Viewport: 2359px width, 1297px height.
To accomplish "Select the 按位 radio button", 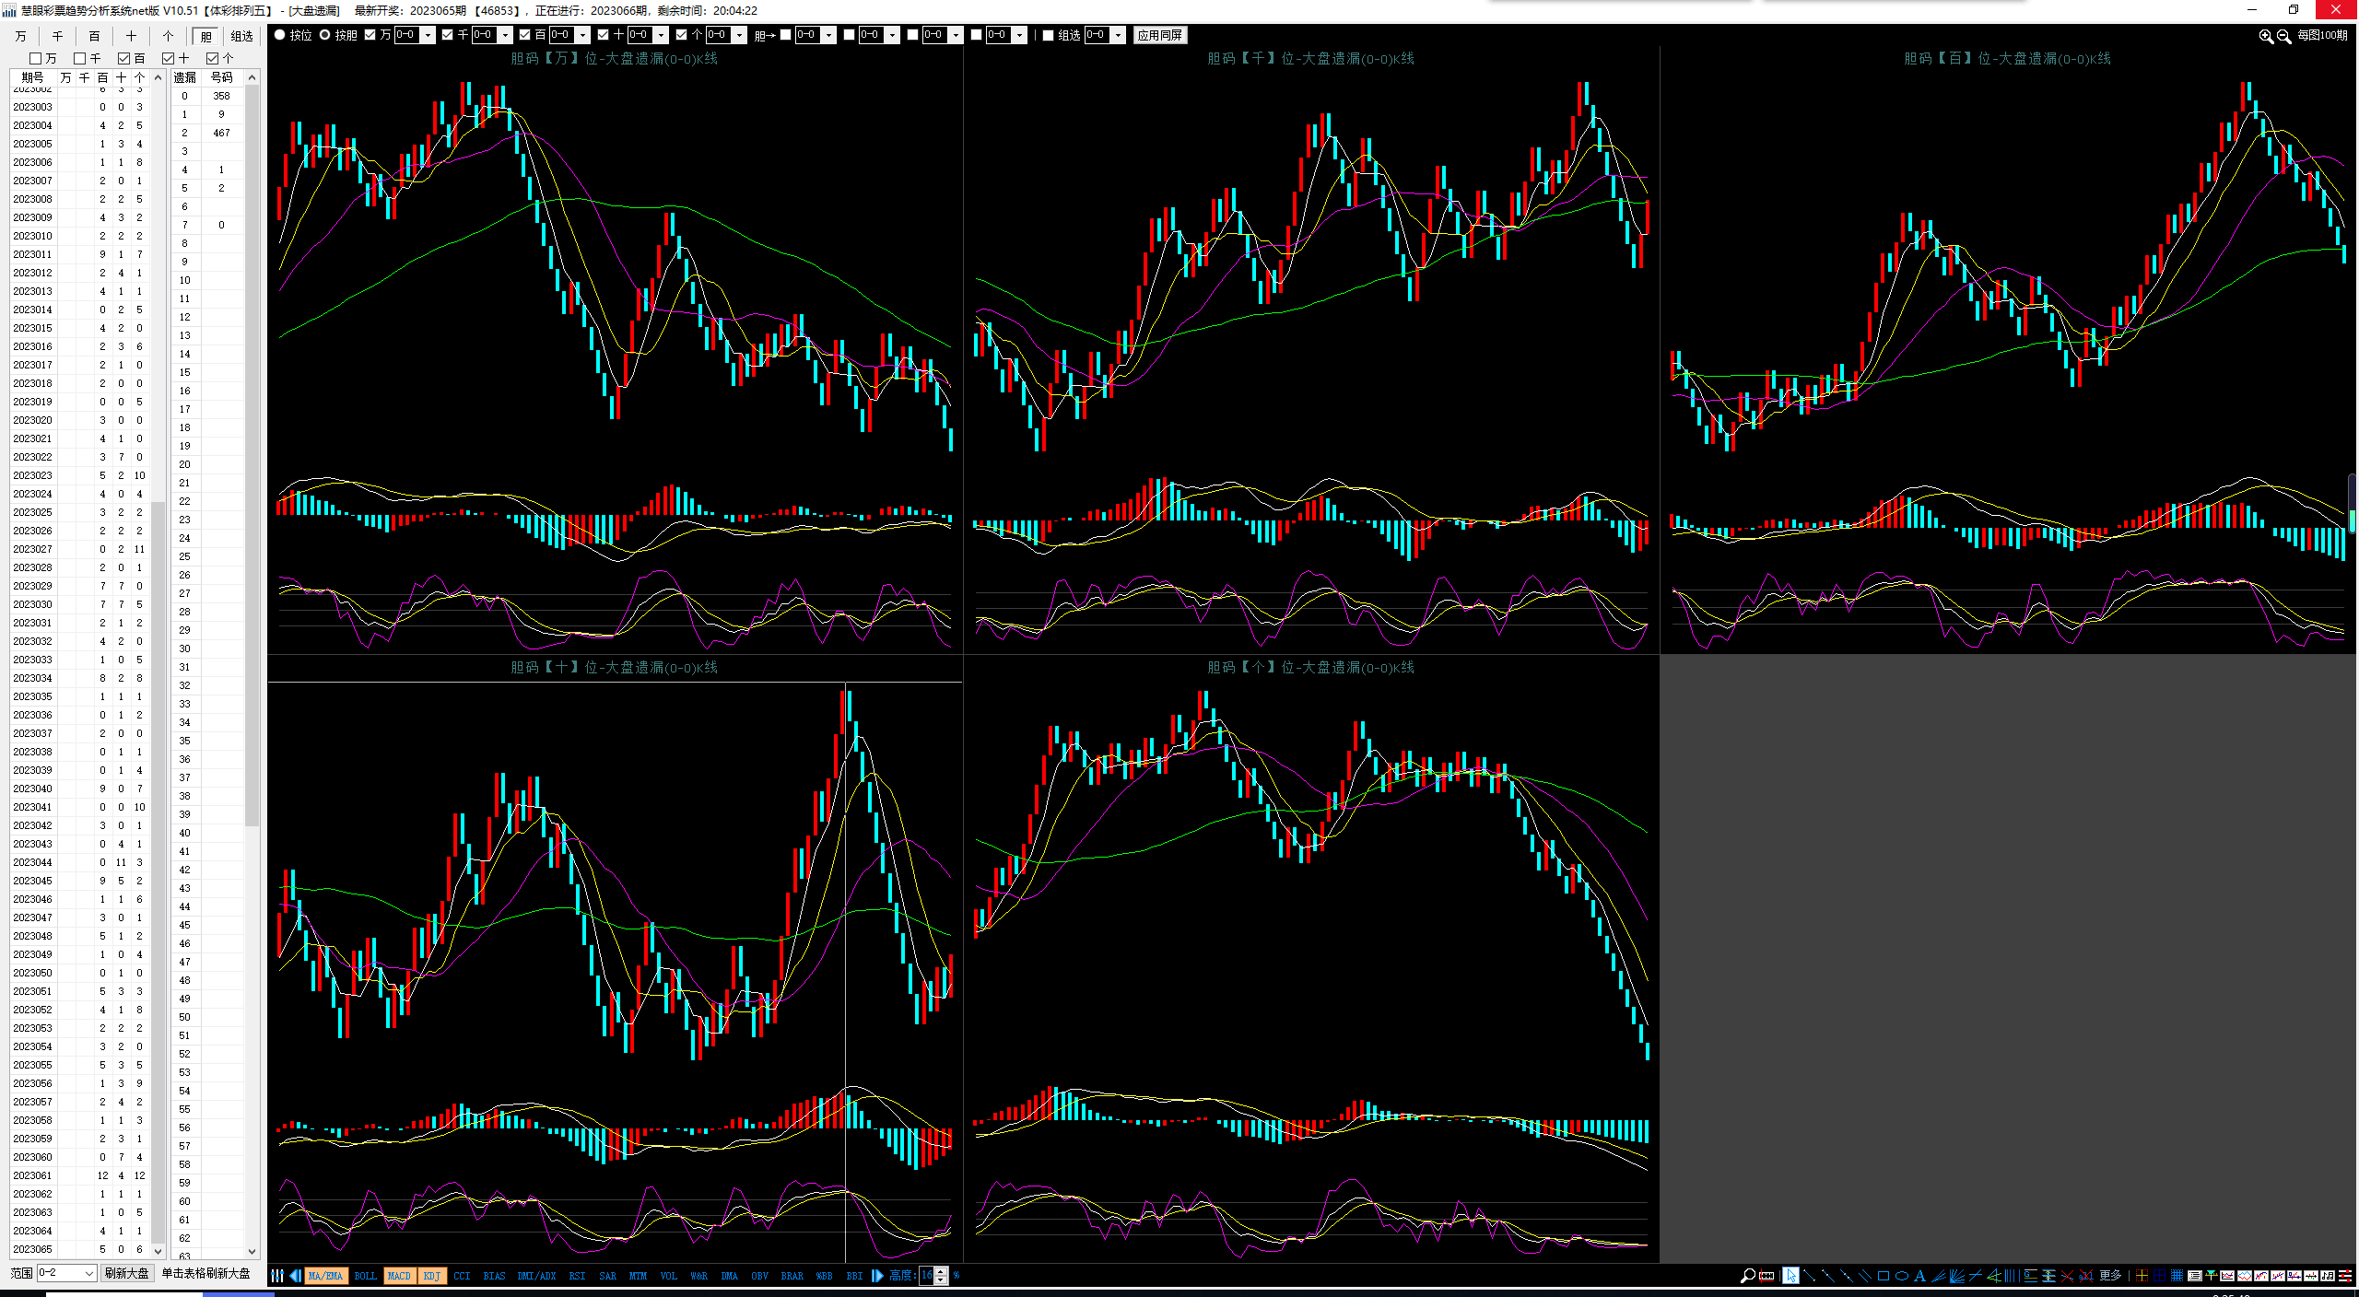I will [x=280, y=35].
